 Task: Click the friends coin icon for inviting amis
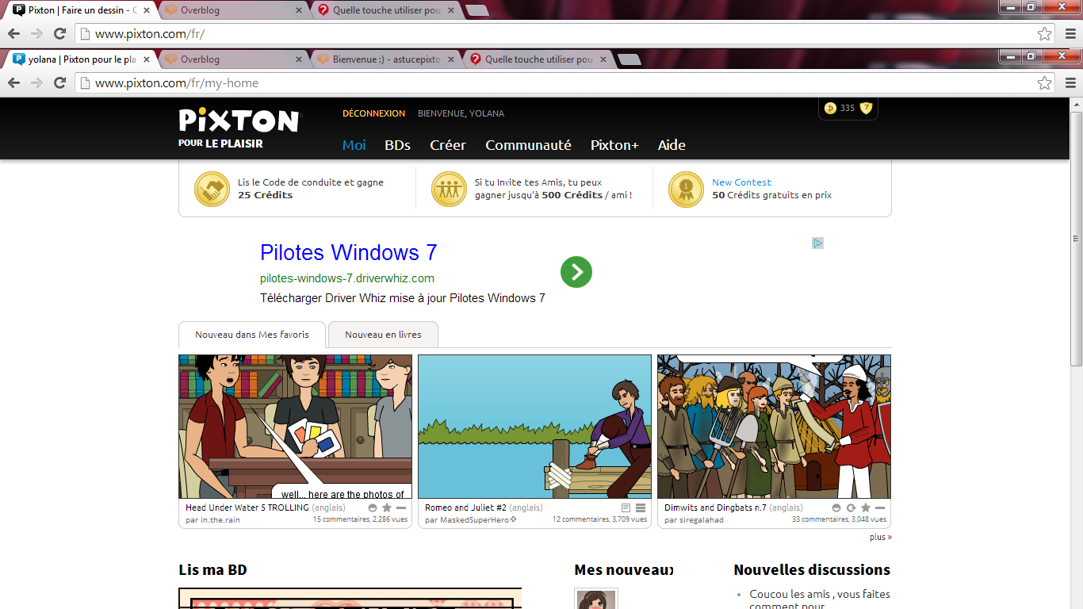point(450,190)
